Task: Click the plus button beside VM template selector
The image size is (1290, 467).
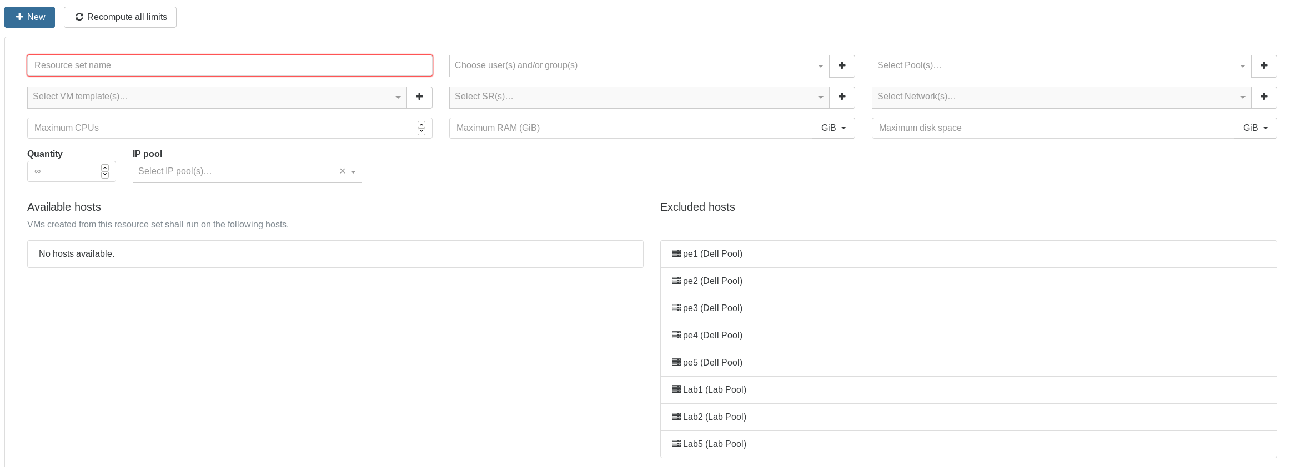Action: [419, 97]
